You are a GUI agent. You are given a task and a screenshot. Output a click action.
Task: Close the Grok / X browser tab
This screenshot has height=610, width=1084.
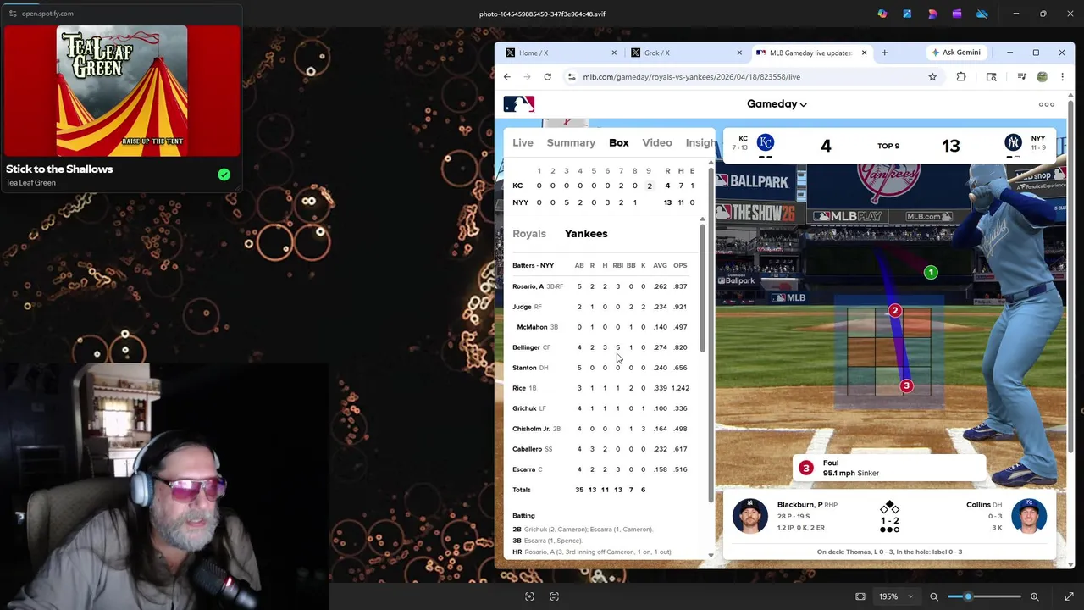click(738, 53)
